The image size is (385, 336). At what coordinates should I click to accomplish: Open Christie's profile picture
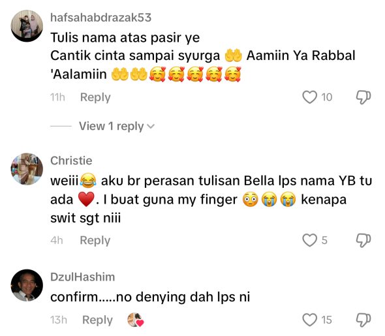[x=27, y=169]
